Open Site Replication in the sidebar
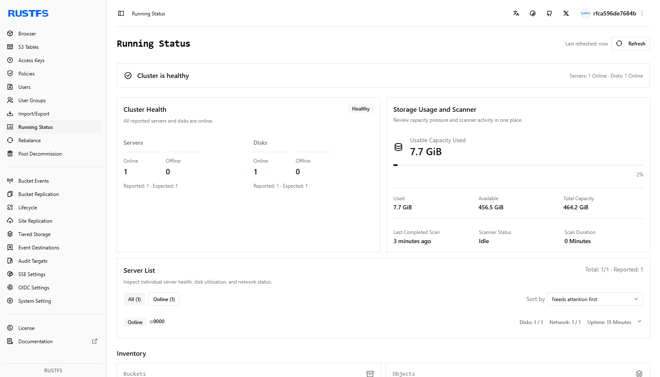 [x=52, y=221]
